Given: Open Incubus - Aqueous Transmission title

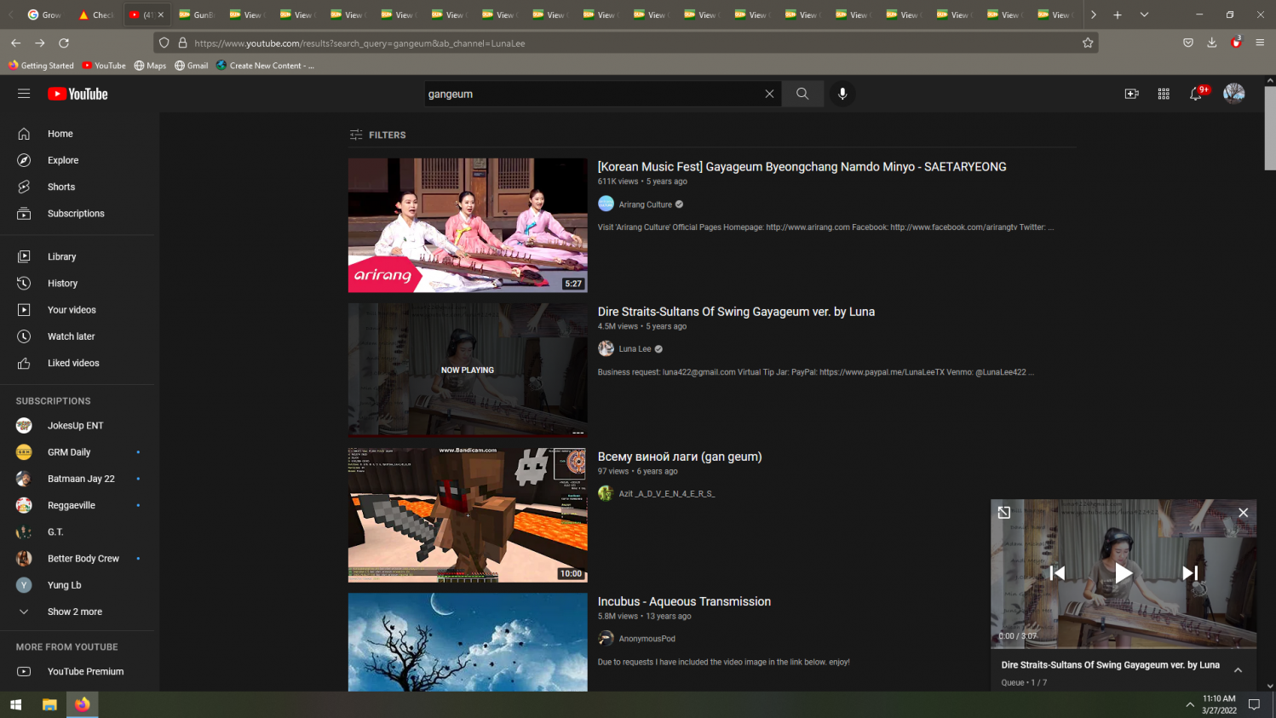Looking at the screenshot, I should point(684,601).
